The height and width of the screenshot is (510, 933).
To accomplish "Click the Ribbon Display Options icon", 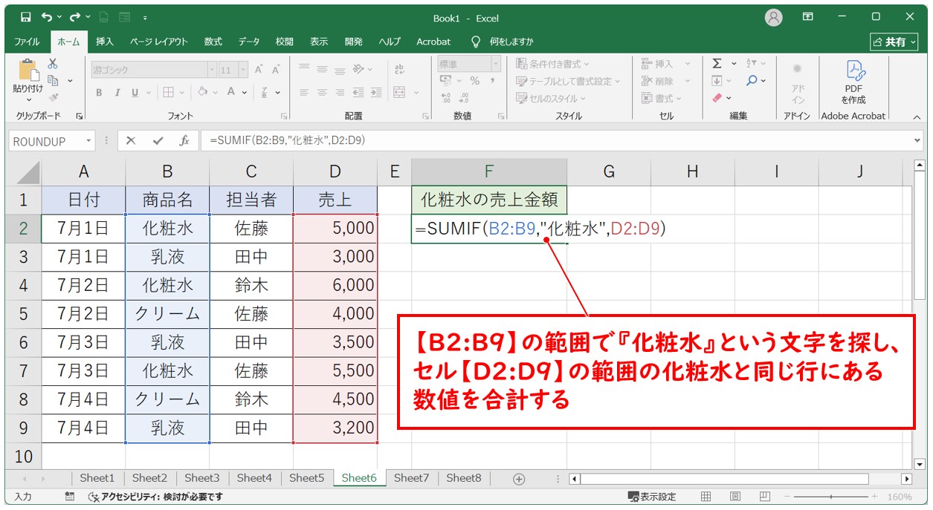I will pyautogui.click(x=808, y=17).
